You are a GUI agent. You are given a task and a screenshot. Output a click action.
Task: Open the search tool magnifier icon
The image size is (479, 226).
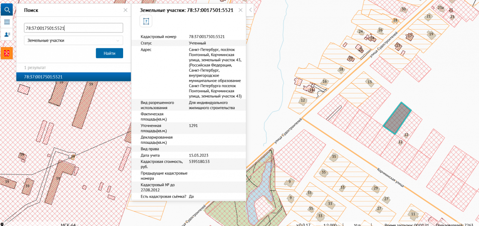[7, 9]
